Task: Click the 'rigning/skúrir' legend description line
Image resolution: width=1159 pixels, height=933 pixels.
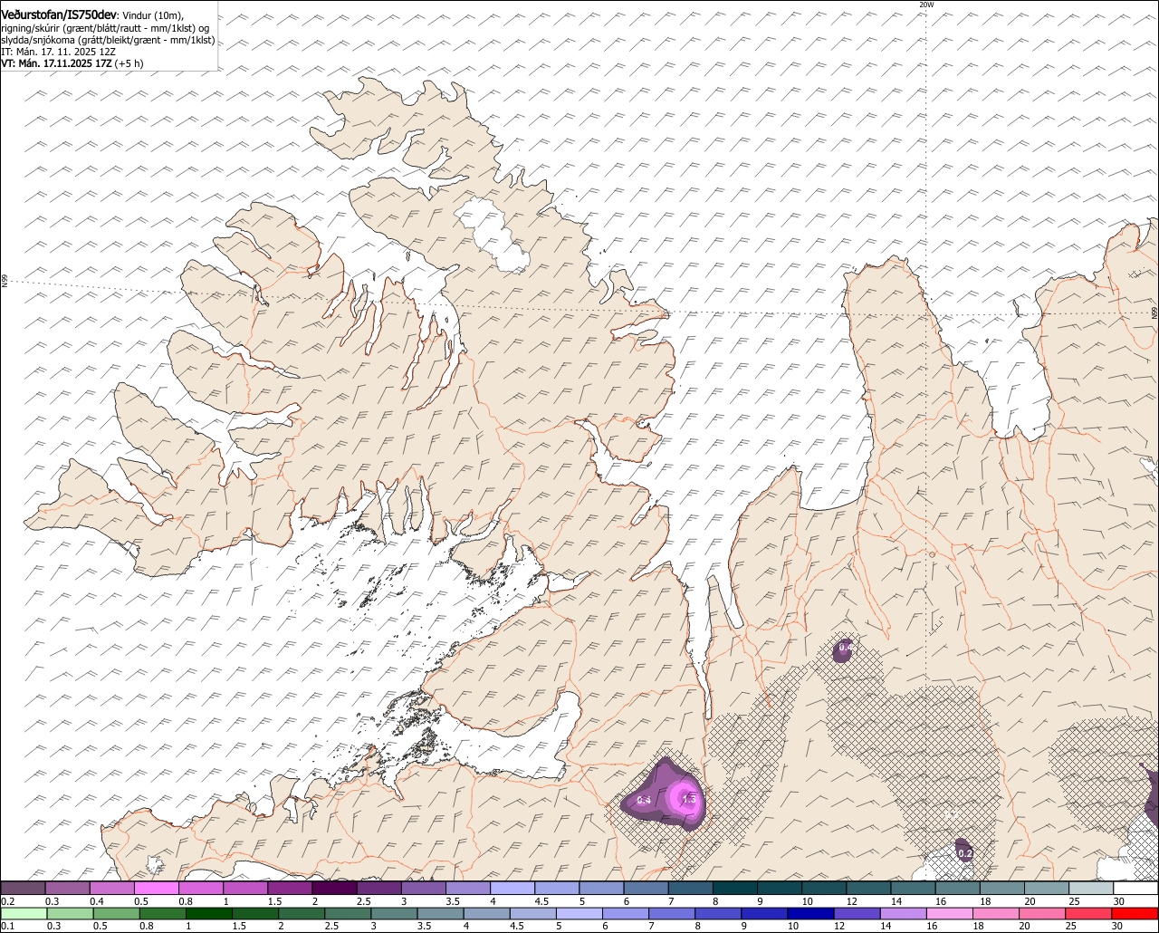Action: (x=104, y=28)
